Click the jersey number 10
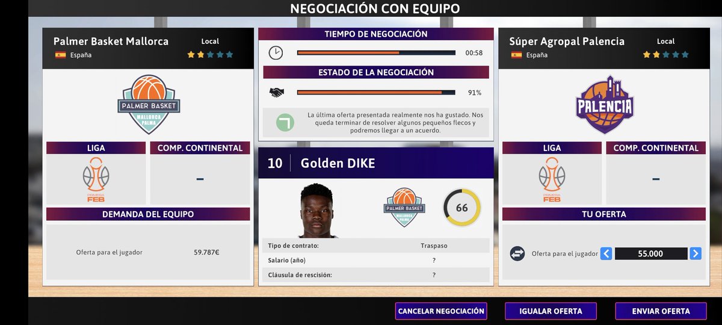Viewport: 722px width, 325px height. coord(274,163)
